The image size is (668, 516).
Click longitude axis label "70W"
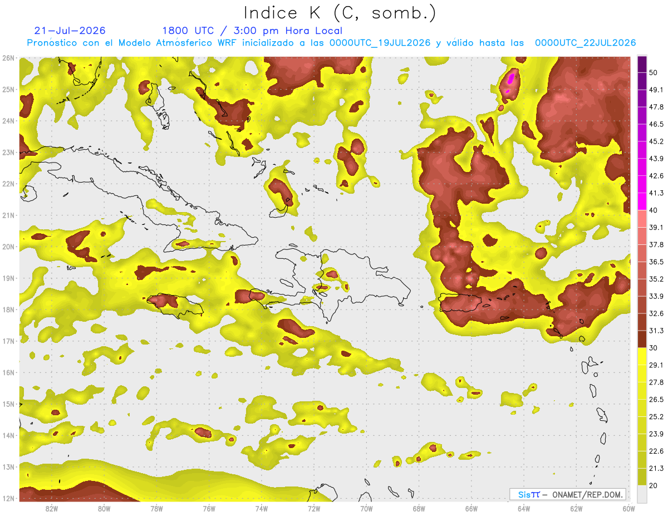tap(366, 508)
